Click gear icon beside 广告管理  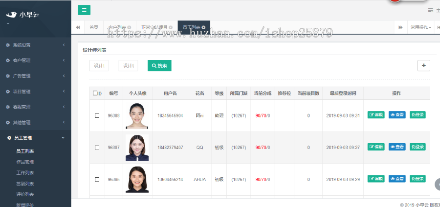(8, 76)
